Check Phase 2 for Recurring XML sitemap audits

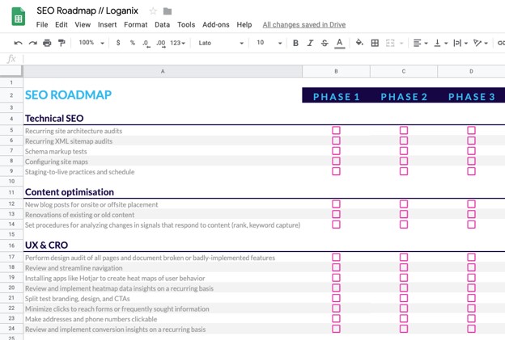(404, 141)
